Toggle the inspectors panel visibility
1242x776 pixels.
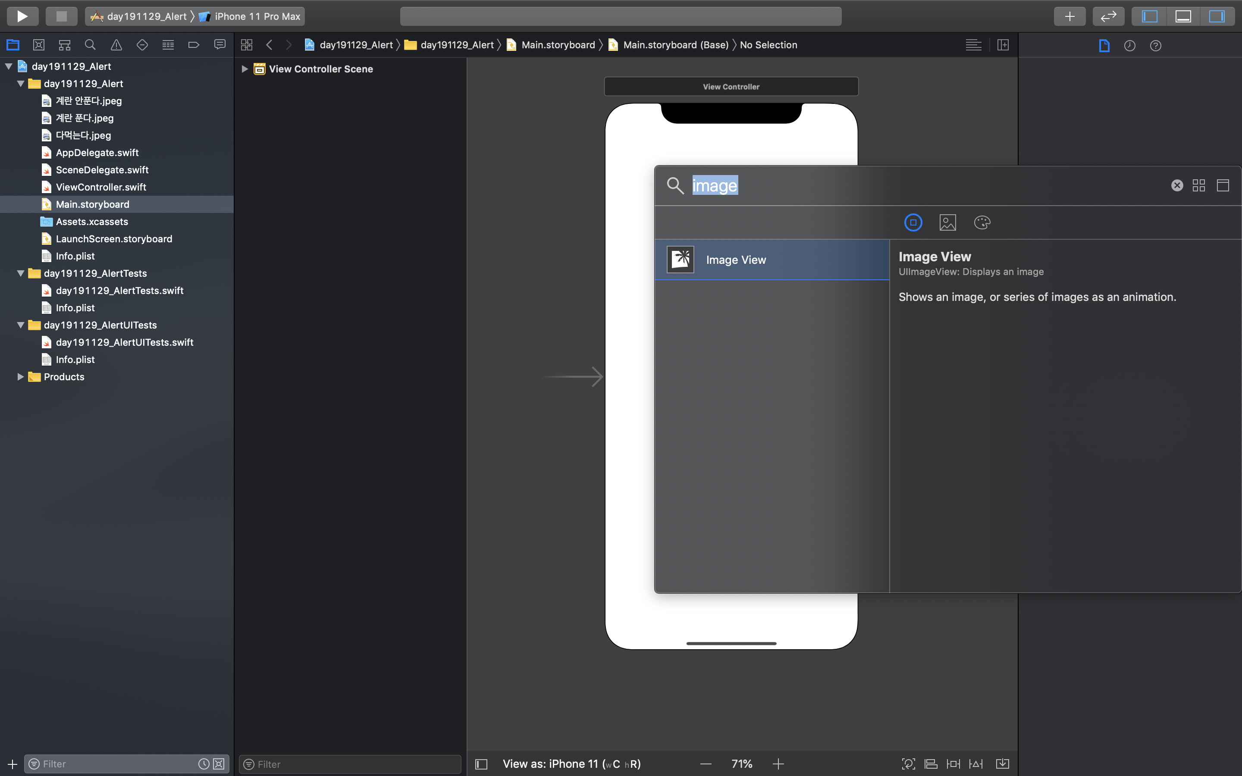click(x=1216, y=16)
